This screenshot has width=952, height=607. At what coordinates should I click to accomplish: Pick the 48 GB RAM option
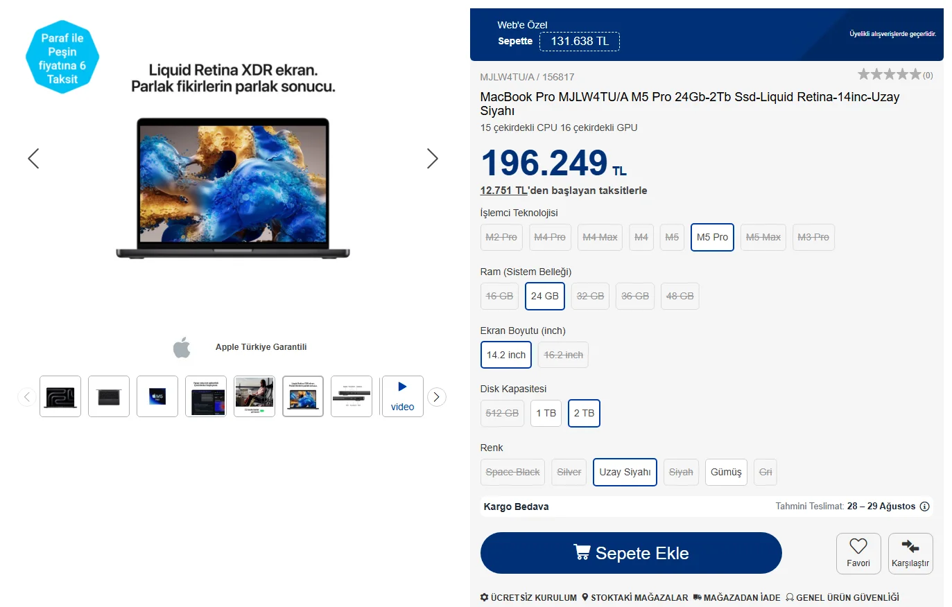[x=680, y=296]
